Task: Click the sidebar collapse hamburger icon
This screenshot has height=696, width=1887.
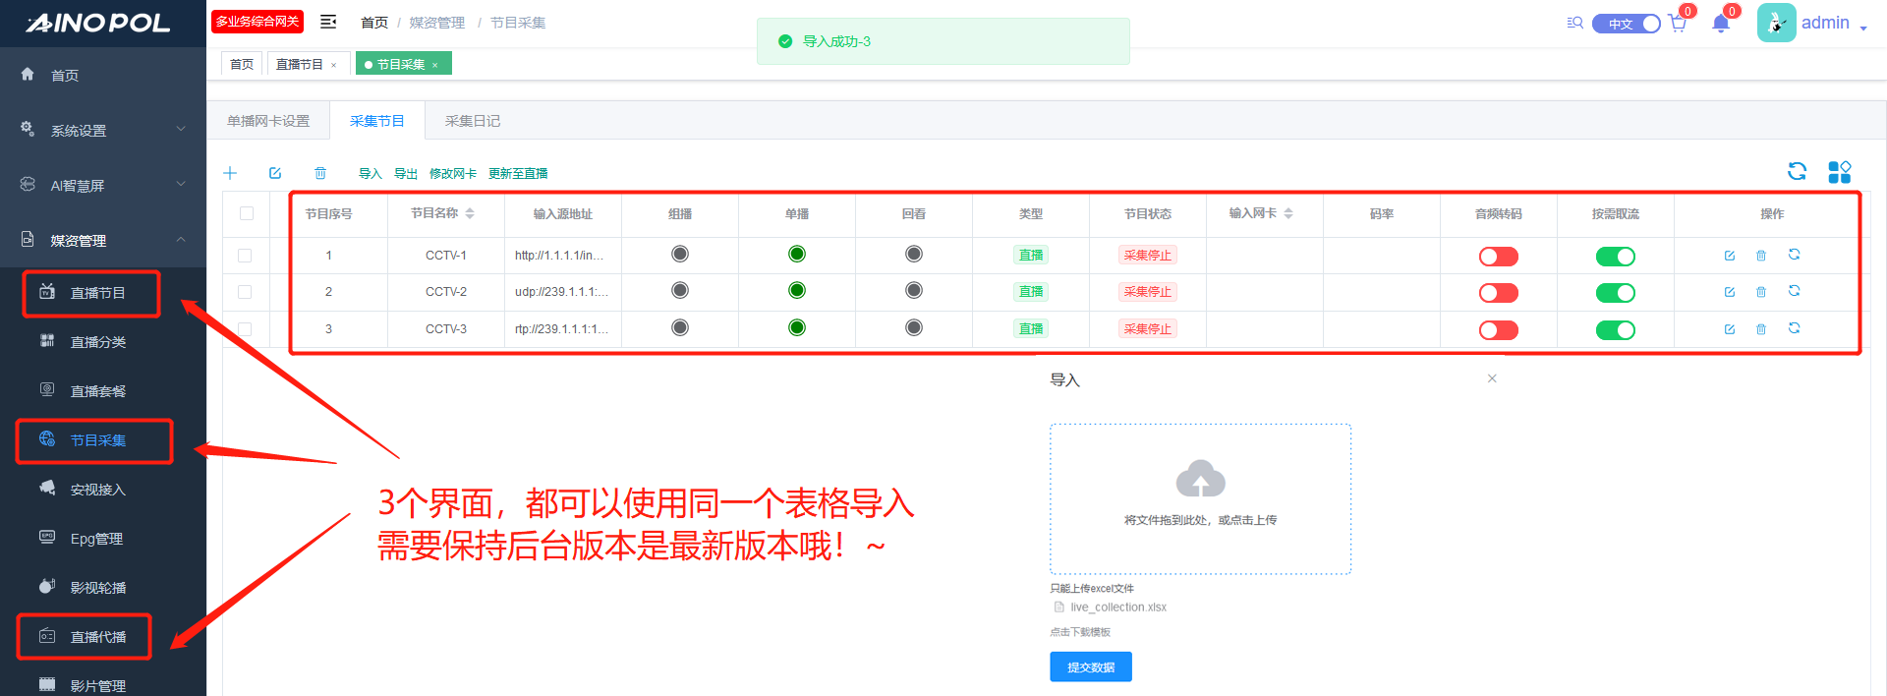Action: 328,22
